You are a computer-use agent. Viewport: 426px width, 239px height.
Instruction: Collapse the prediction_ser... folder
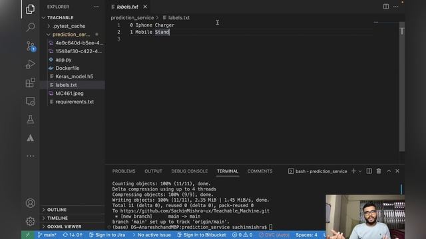[71, 35]
